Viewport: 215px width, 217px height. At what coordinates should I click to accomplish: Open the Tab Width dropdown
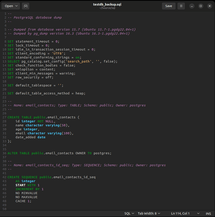[x=149, y=214]
